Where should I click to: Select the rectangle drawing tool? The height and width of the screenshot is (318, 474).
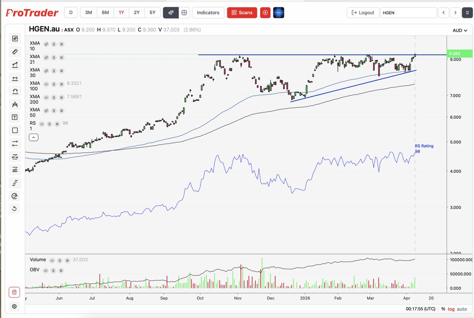15,130
